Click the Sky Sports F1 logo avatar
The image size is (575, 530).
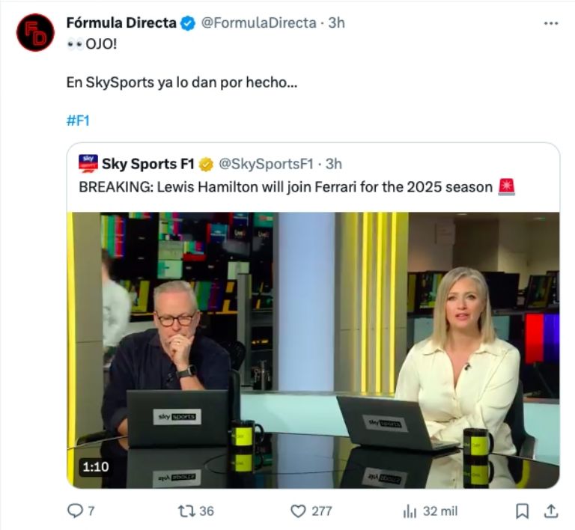coord(88,163)
